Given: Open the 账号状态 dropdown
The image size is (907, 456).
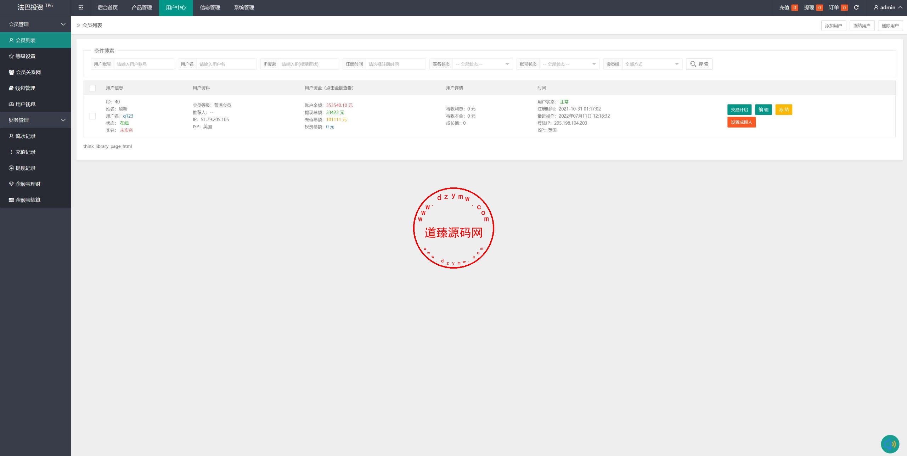Looking at the screenshot, I should tap(569, 64).
